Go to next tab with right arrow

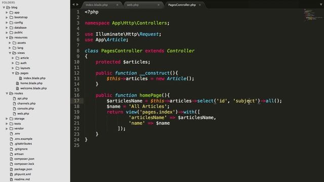click(77, 5)
